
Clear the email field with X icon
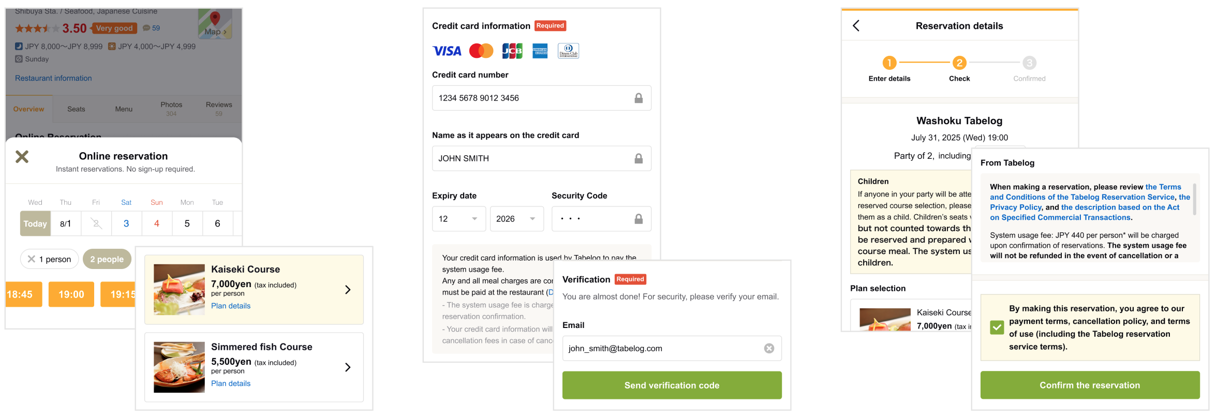(x=769, y=349)
